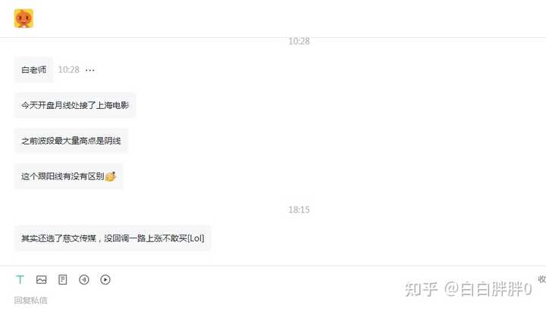This screenshot has height=311, width=546.
Task: Click the 收 collapse button at right edge
Action: 541,279
